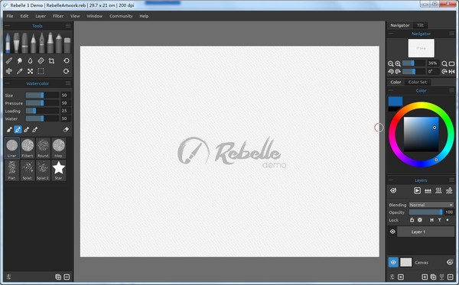Select the Ink Pen tool

pyautogui.click(x=42, y=43)
